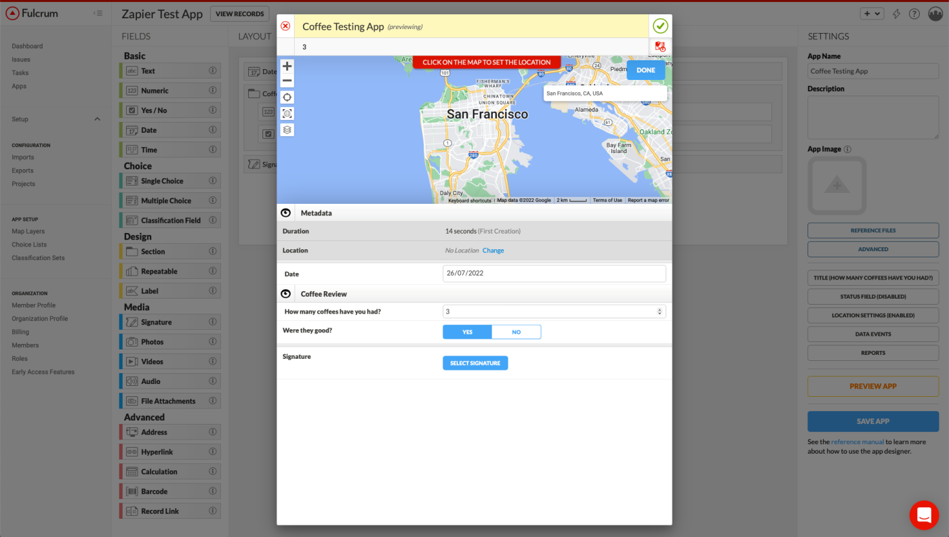The image size is (949, 537).
Task: Open Issues in the sidebar
Action: click(x=20, y=60)
